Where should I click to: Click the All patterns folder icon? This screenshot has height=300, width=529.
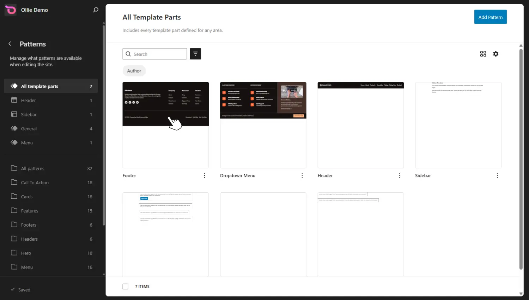[x=14, y=168]
